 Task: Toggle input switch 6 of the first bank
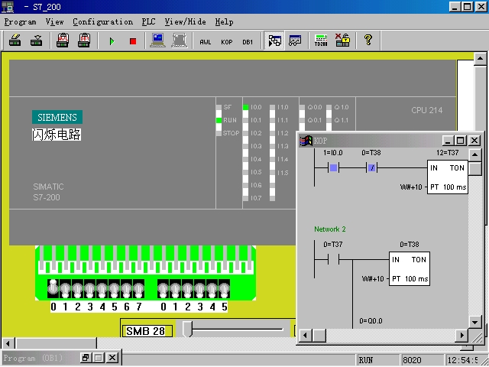[126, 288]
